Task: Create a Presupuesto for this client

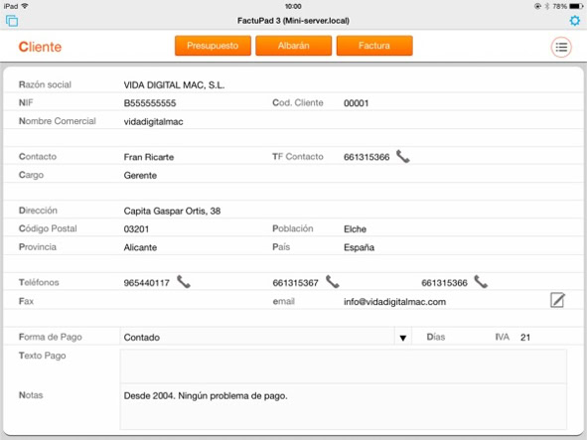Action: coord(213,46)
